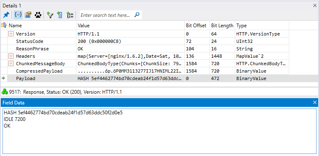This screenshot has height=156, width=319.
Task: Select the CompressedPayload row
Action: (145, 71)
